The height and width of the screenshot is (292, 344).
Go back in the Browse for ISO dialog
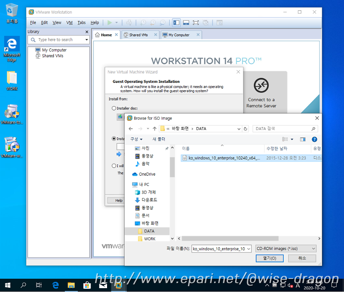pos(131,128)
